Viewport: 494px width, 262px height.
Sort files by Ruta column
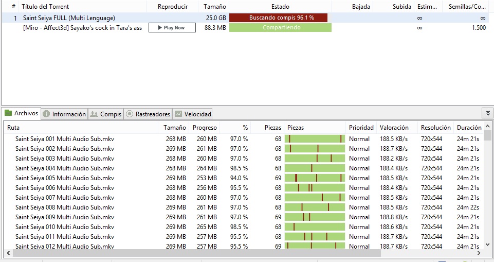click(x=13, y=128)
